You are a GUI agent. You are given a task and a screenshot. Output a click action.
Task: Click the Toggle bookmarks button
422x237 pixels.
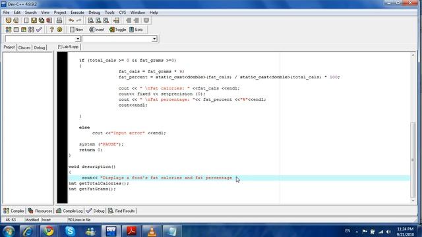coord(117,30)
